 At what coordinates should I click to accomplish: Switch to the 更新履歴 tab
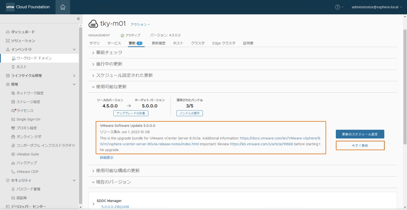click(x=158, y=43)
